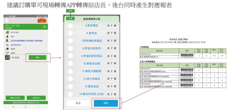
Task: Click the 13.餐桌食品 category label
Action: coord(91,87)
